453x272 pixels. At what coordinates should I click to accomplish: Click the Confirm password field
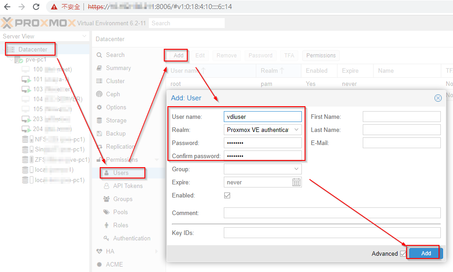[x=263, y=156]
